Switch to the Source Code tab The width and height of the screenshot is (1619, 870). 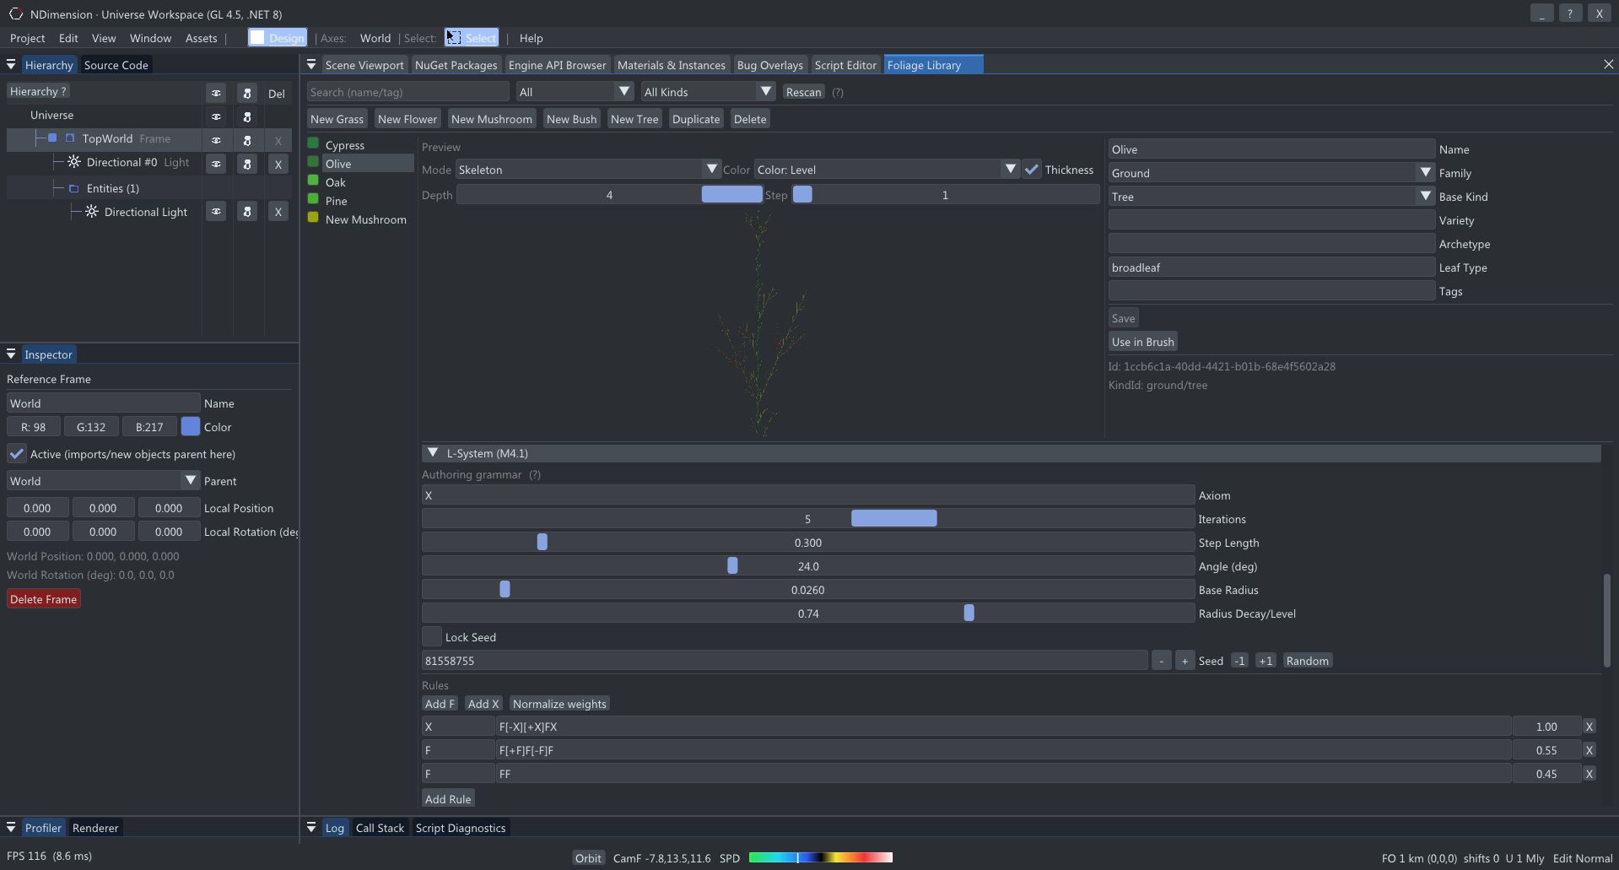[x=116, y=64]
